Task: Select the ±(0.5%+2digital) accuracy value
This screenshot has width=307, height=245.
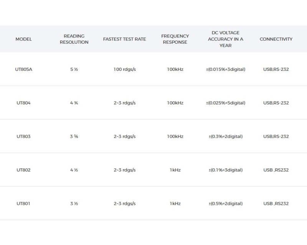Action: coord(225,204)
